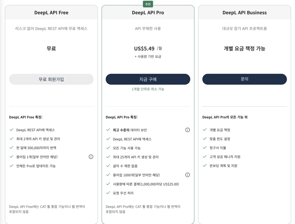Click the 무료 회원가입 button
295x224 pixels.
click(x=51, y=79)
